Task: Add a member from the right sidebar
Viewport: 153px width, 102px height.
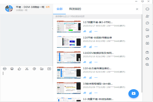Action: [147, 16]
